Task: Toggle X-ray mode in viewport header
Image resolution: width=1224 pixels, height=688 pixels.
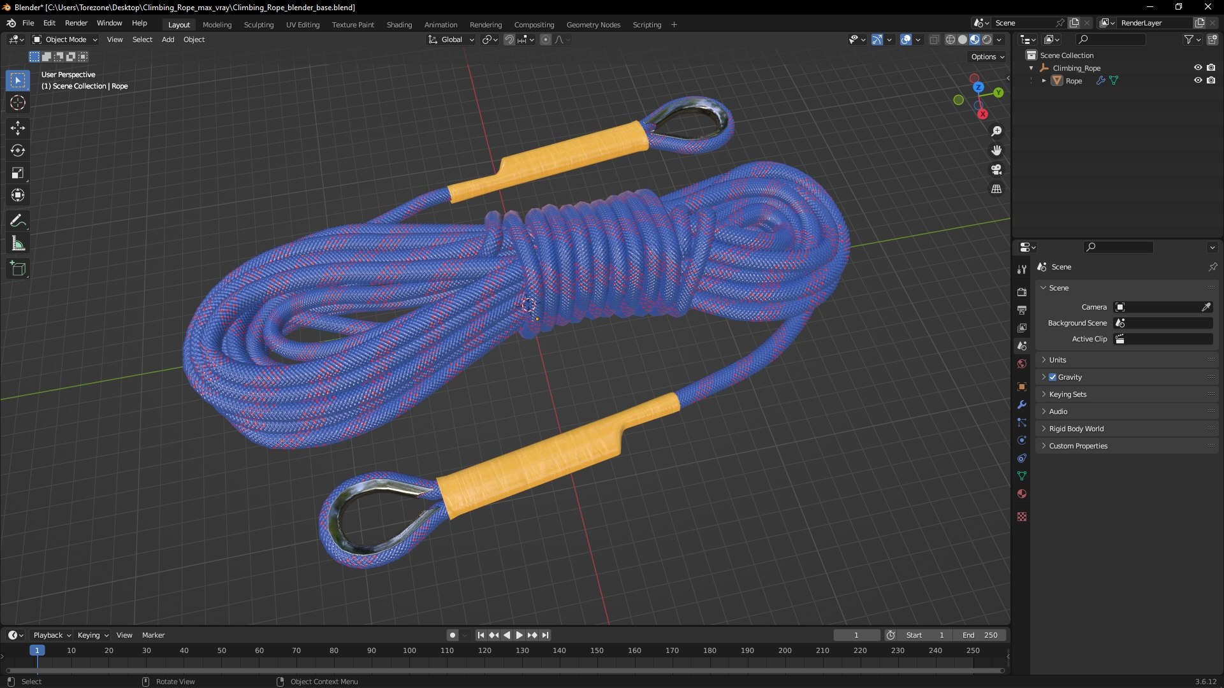Action: (x=935, y=39)
